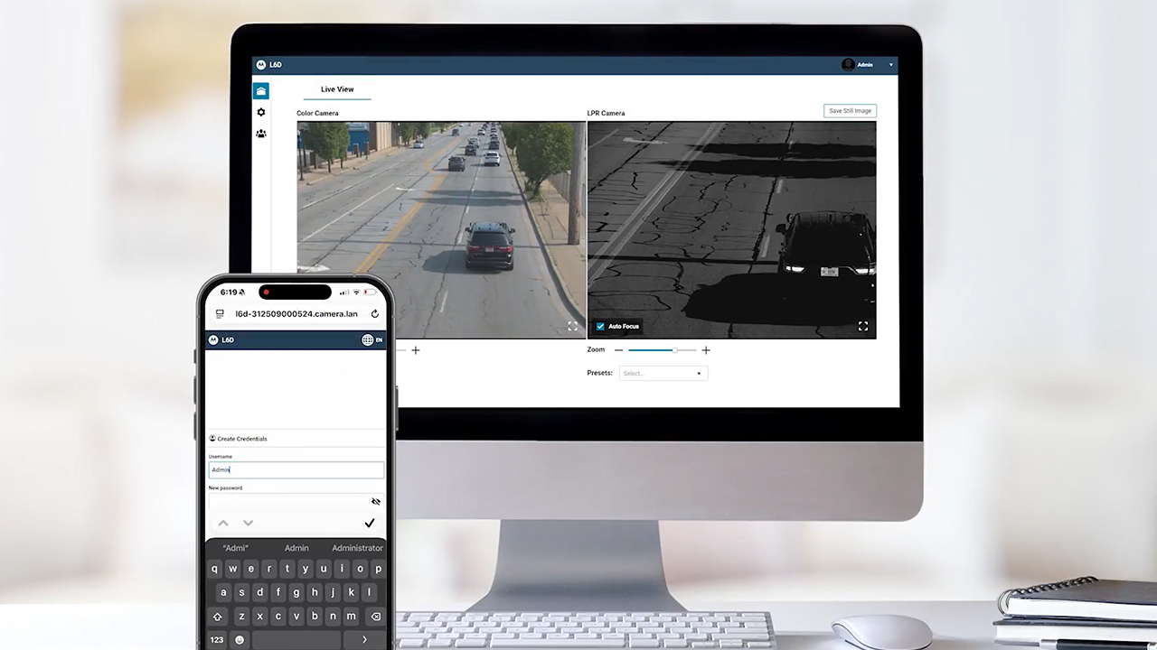Choose the "Administrator" keyboard suggestion
Screen dimensions: 1157x650
tap(357, 548)
